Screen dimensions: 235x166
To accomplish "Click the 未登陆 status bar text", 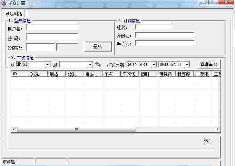I will coord(8,162).
